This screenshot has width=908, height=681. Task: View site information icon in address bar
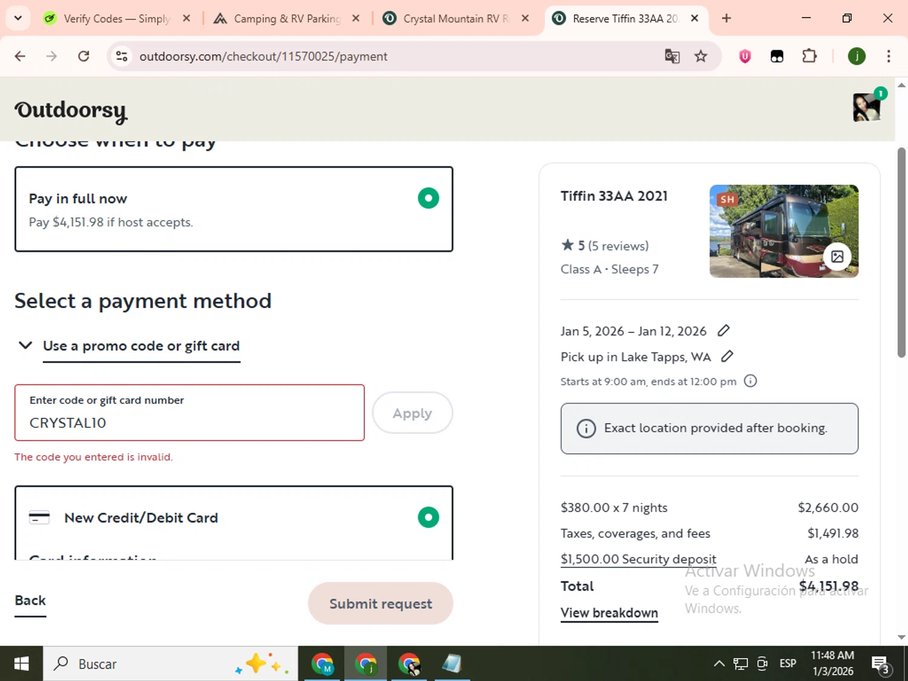(x=122, y=56)
